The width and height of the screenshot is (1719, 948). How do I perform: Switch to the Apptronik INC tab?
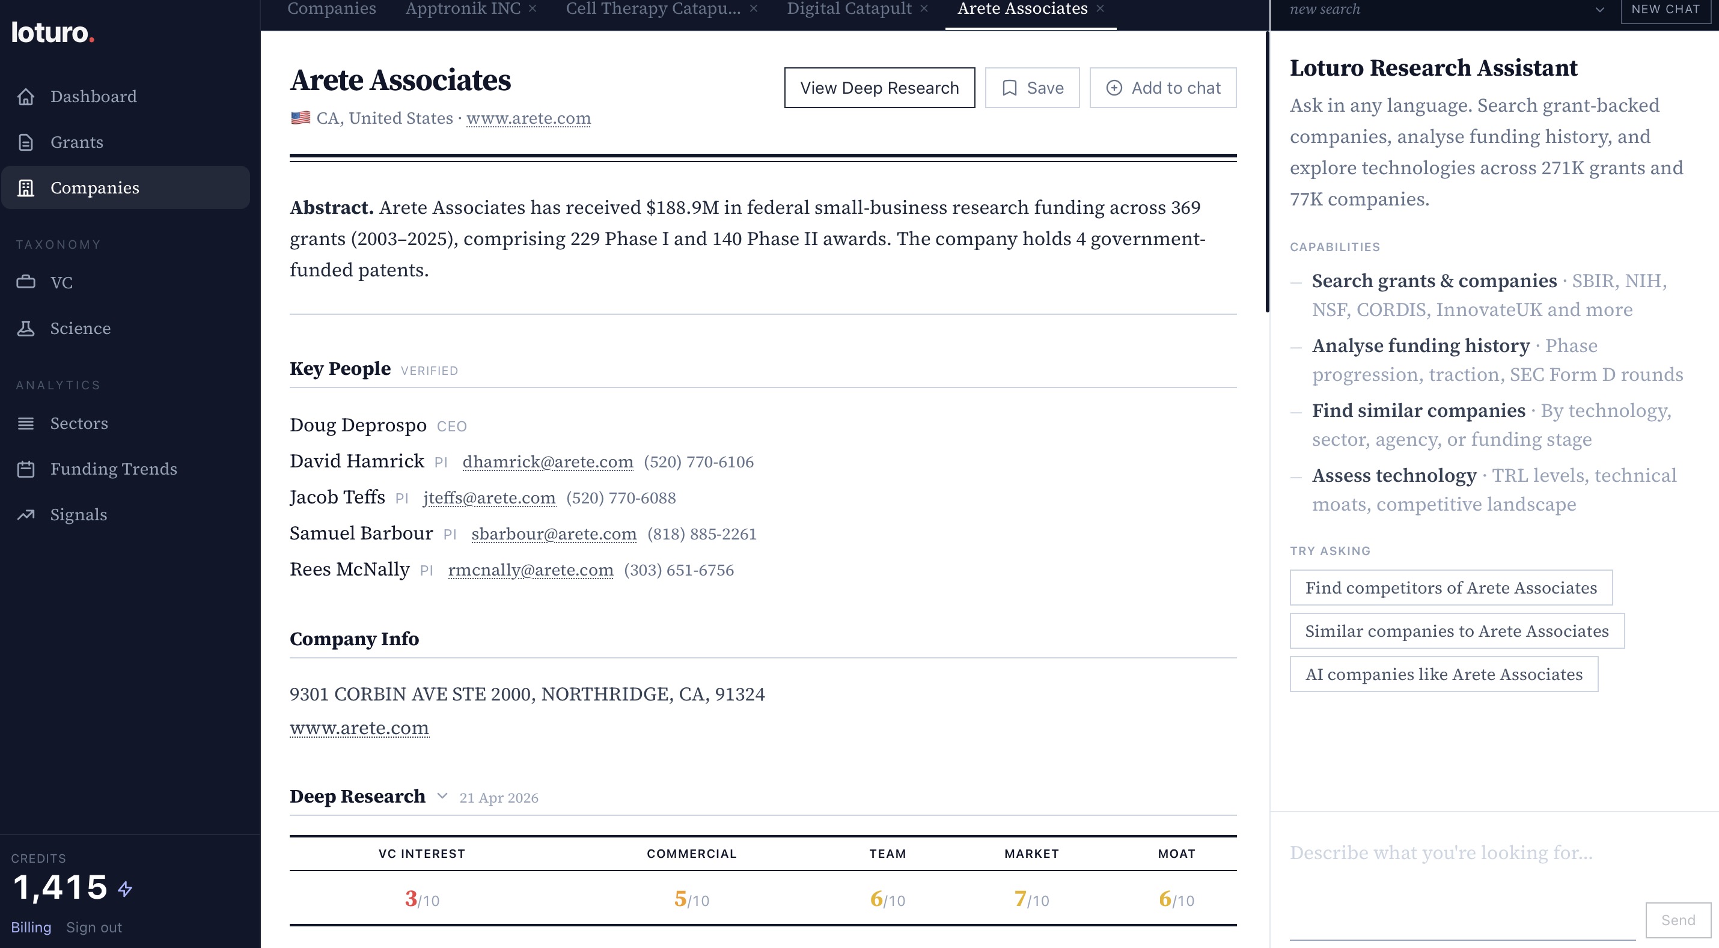tap(462, 8)
